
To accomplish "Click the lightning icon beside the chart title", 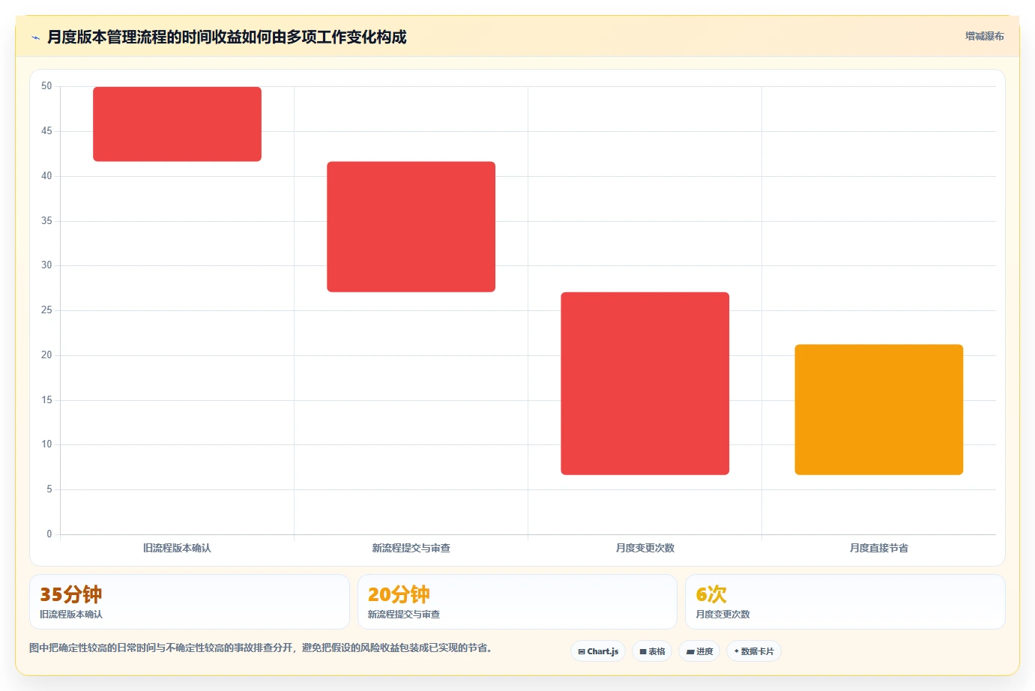I will pyautogui.click(x=35, y=37).
